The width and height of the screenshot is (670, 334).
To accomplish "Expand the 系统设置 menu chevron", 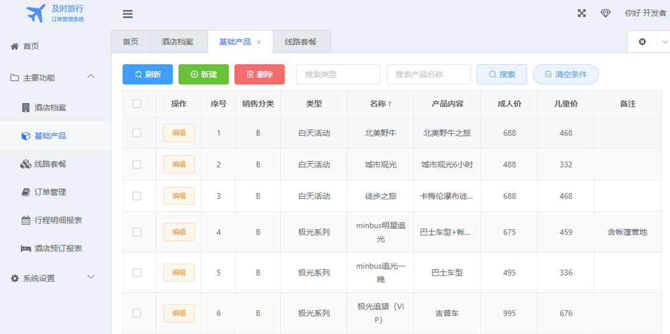I will click(x=90, y=277).
